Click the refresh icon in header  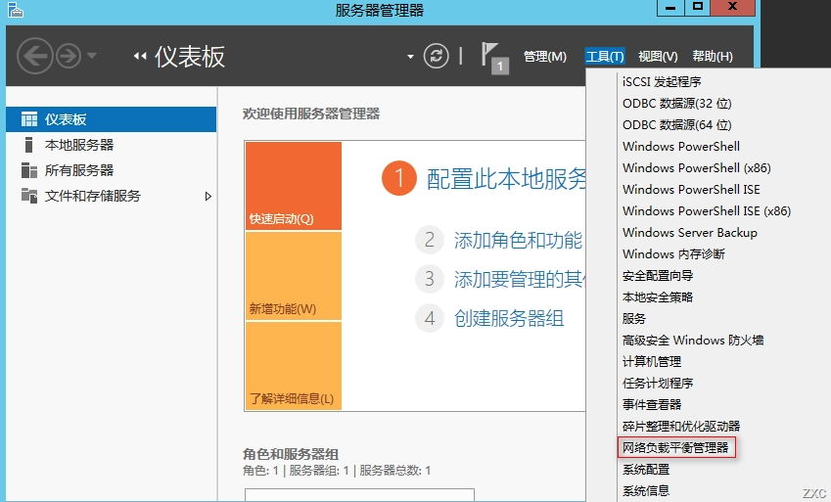coord(437,56)
